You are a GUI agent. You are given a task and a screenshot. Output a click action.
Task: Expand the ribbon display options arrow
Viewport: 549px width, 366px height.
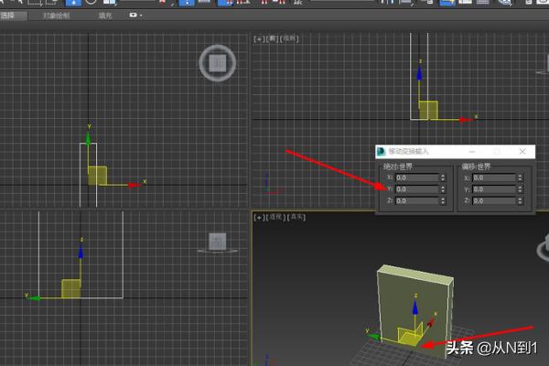141,16
